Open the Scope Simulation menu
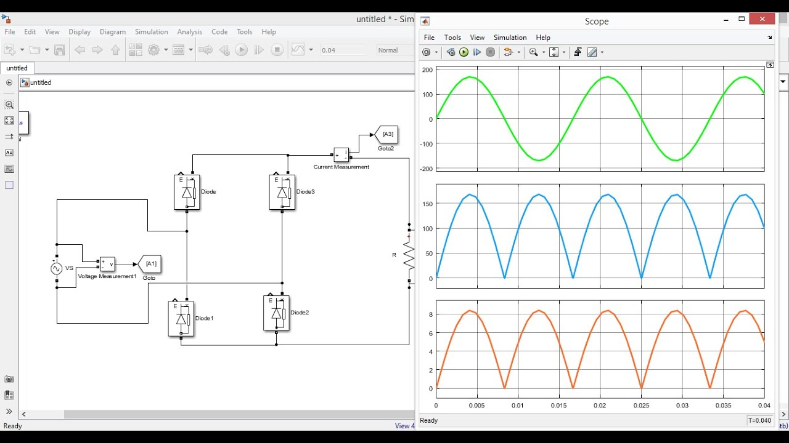The height and width of the screenshot is (443, 789). (x=510, y=38)
